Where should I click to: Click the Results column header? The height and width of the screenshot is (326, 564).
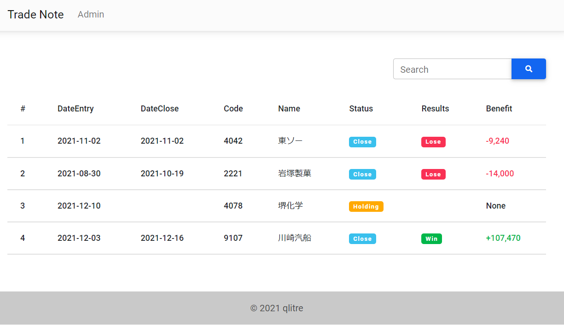pyautogui.click(x=435, y=109)
